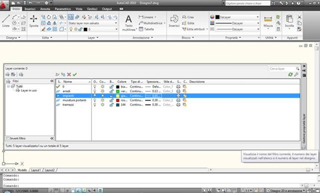Open layer manager settings wrench icon

(x=296, y=74)
